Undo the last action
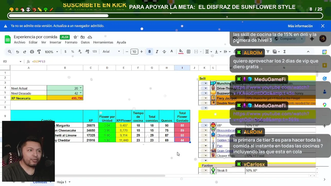 (18, 52)
